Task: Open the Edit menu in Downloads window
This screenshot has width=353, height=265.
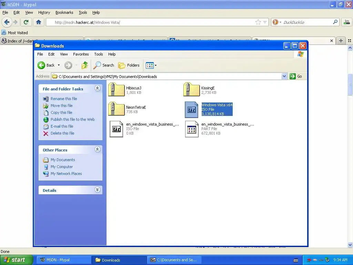Action: pyautogui.click(x=51, y=54)
